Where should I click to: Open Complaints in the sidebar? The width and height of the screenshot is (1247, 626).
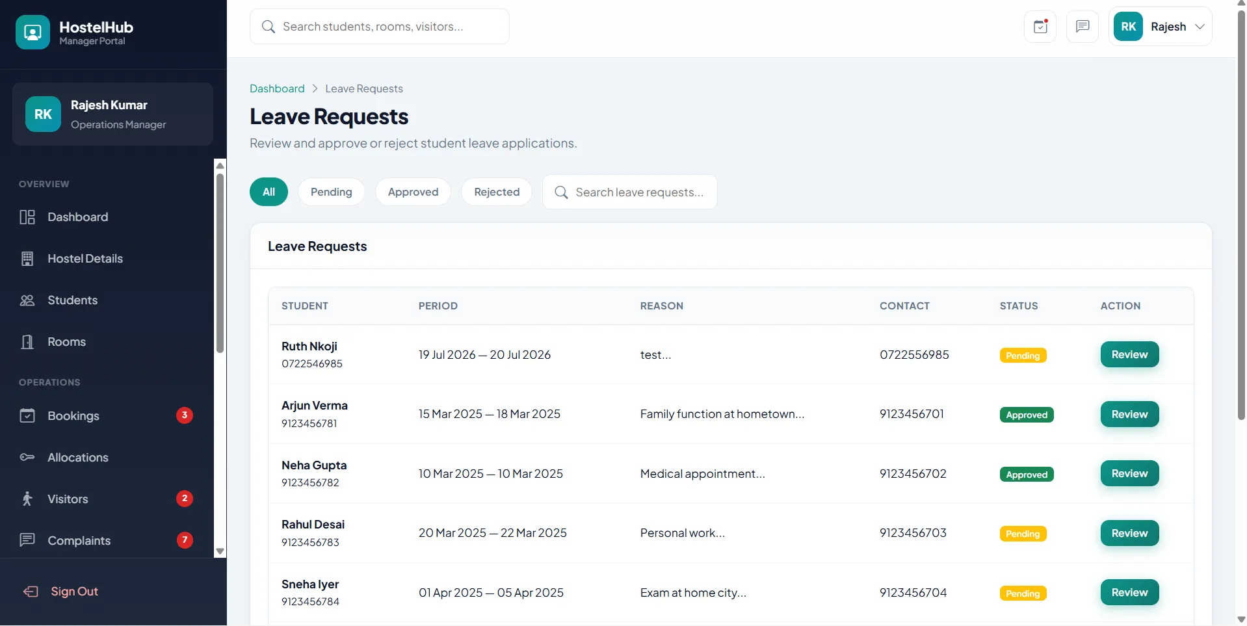107,541
